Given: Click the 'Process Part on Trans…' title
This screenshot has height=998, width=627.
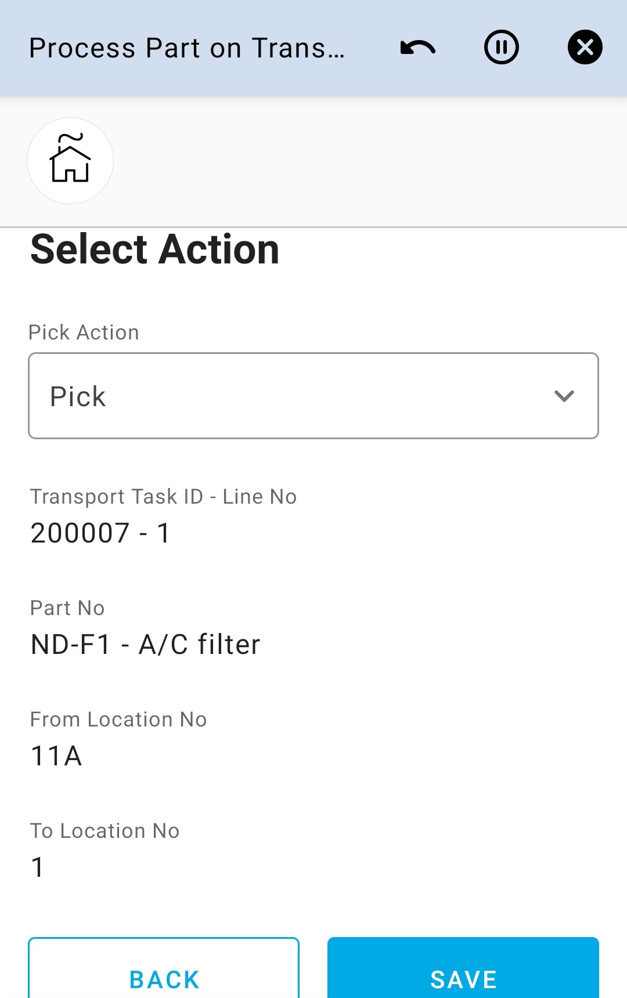Looking at the screenshot, I should coord(187,48).
